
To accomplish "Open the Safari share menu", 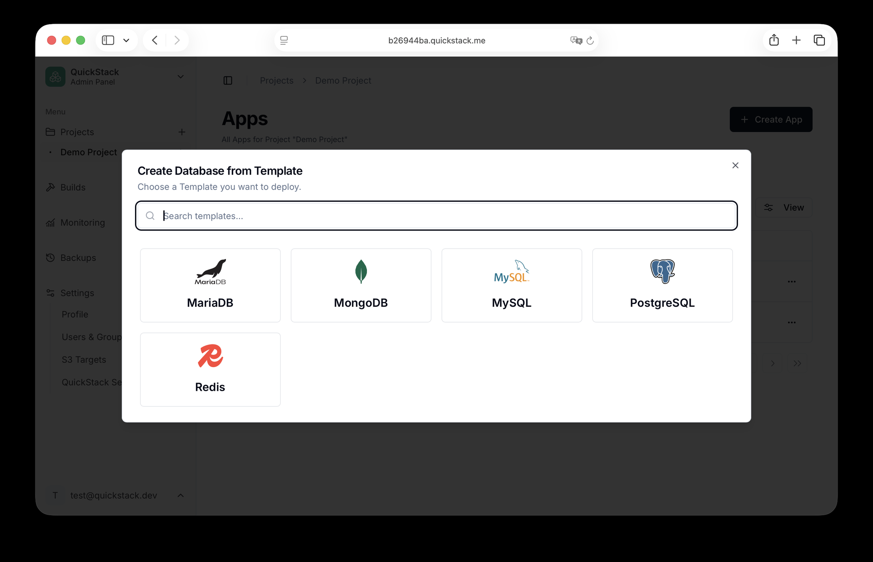I will pyautogui.click(x=774, y=40).
